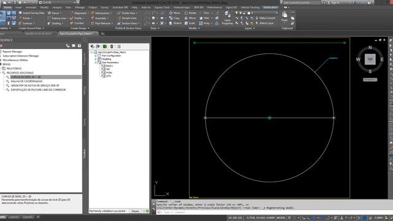Open the Points dropdown

pyautogui.click(x=26, y=18)
